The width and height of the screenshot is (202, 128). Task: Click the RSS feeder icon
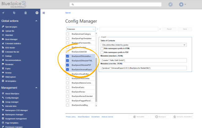pos(3,48)
